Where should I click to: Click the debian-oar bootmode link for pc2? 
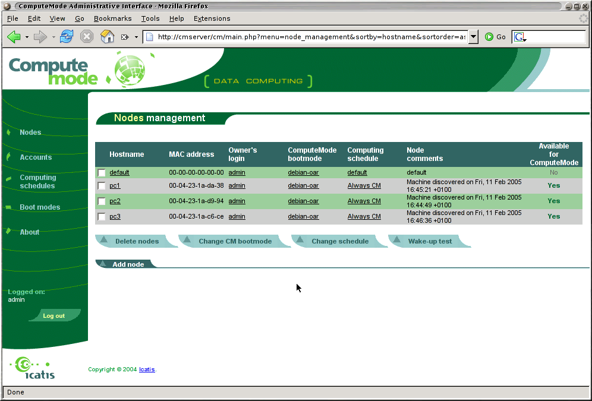tap(303, 201)
